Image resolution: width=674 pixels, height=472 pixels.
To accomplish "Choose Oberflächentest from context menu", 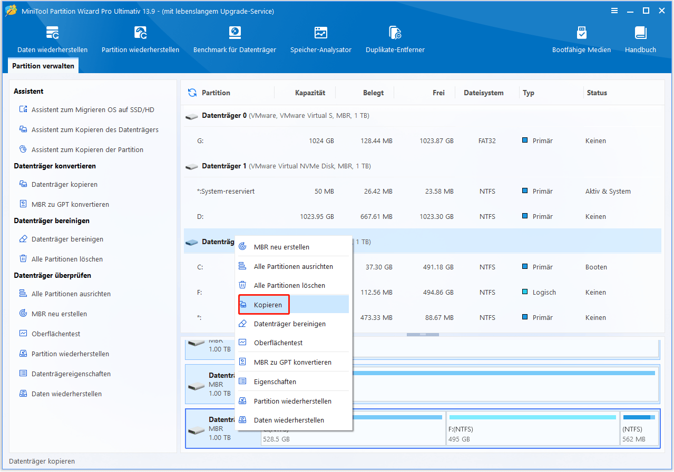I will (x=294, y=343).
